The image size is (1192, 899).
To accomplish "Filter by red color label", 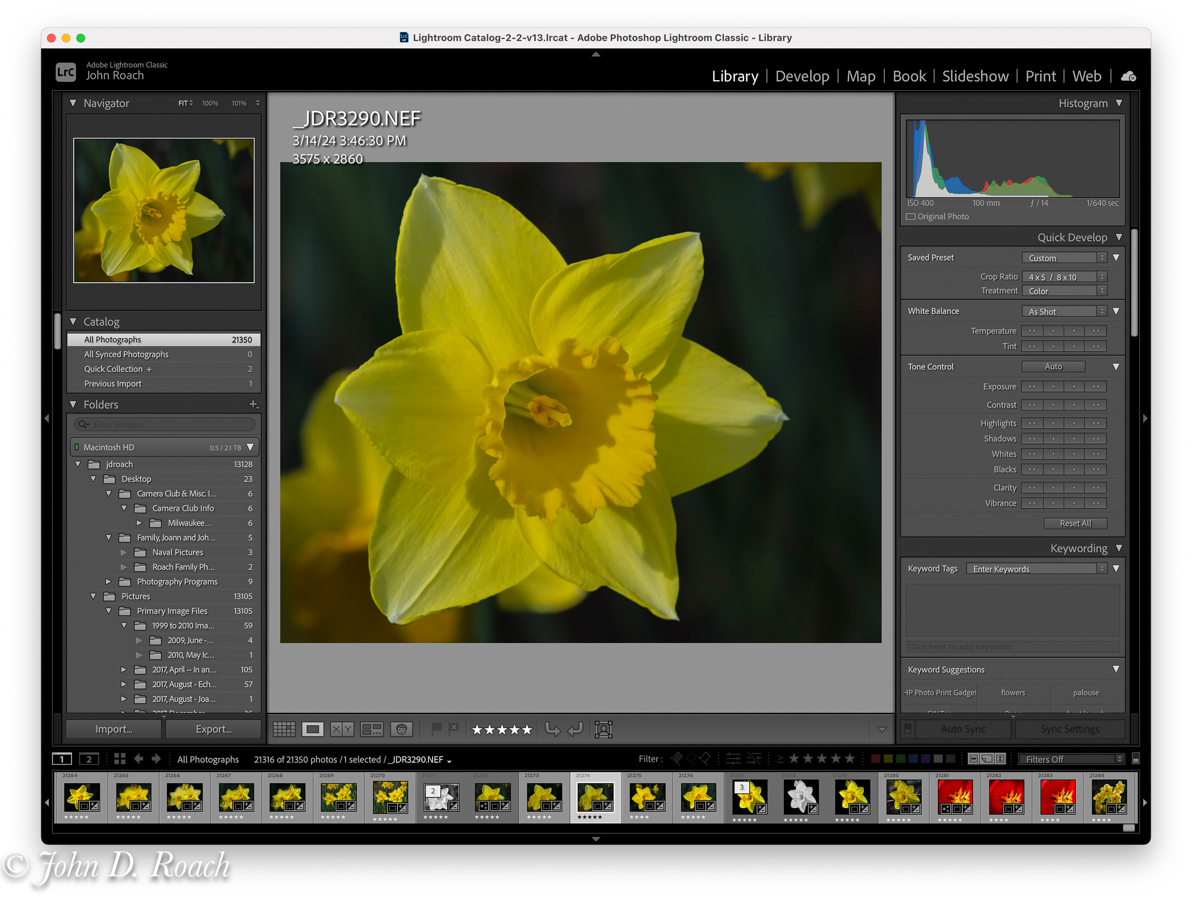I will [x=875, y=759].
